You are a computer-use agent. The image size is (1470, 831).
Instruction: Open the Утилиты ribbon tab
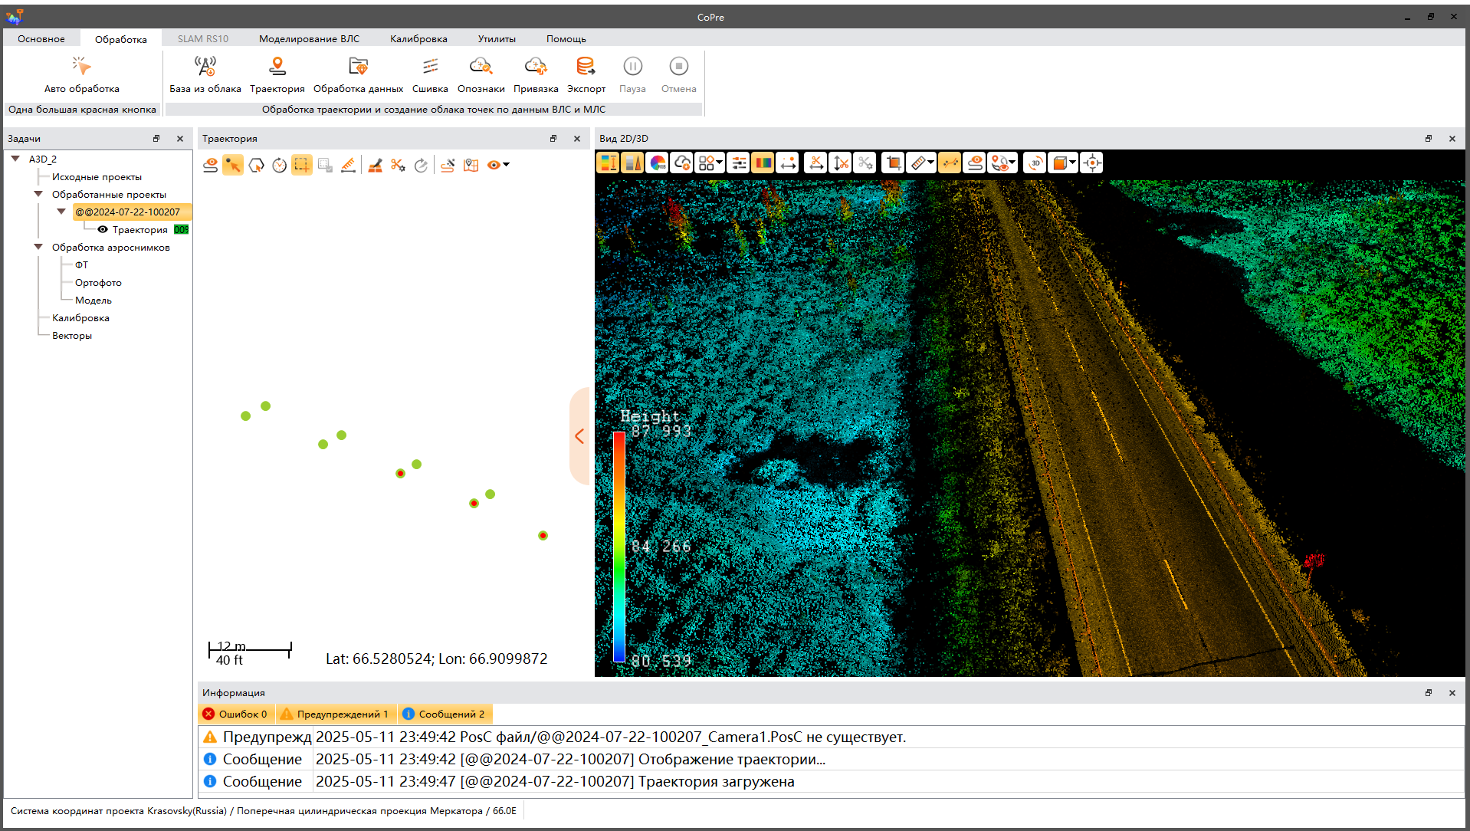[x=497, y=39]
